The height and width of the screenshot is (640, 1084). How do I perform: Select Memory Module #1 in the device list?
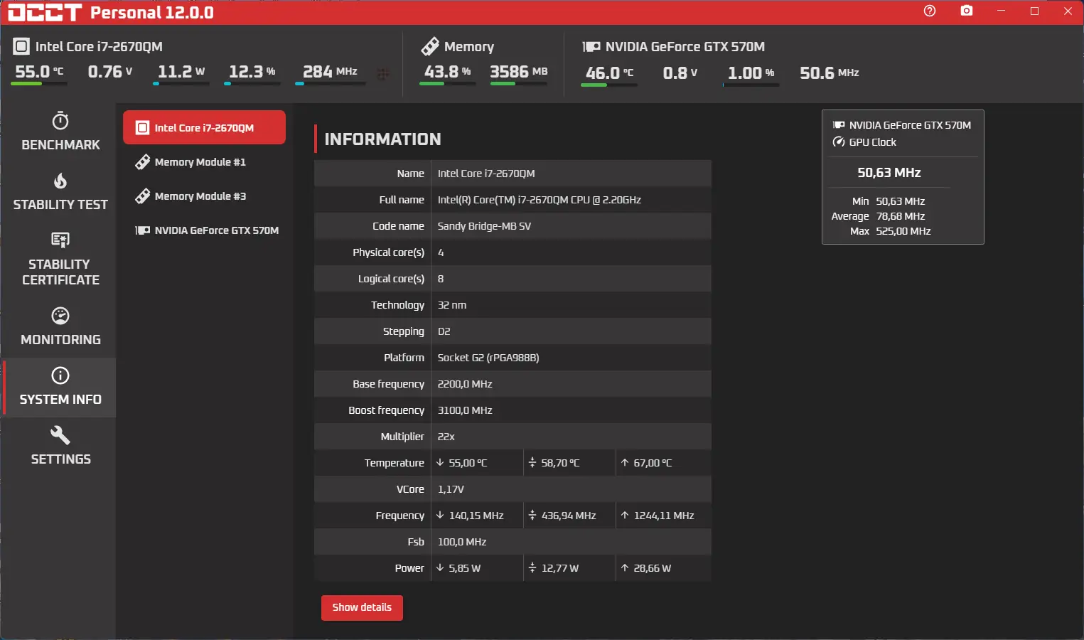[x=204, y=162]
